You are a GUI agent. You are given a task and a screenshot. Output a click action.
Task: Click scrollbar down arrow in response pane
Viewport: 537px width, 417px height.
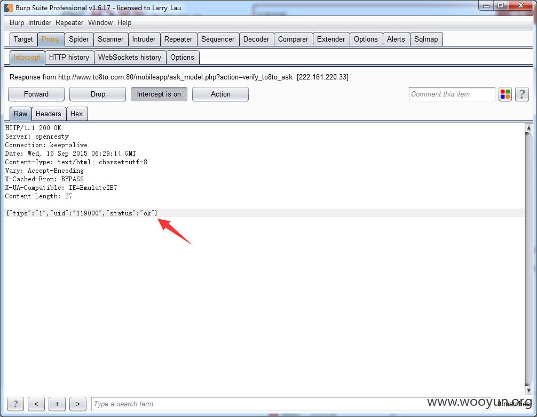(x=528, y=390)
